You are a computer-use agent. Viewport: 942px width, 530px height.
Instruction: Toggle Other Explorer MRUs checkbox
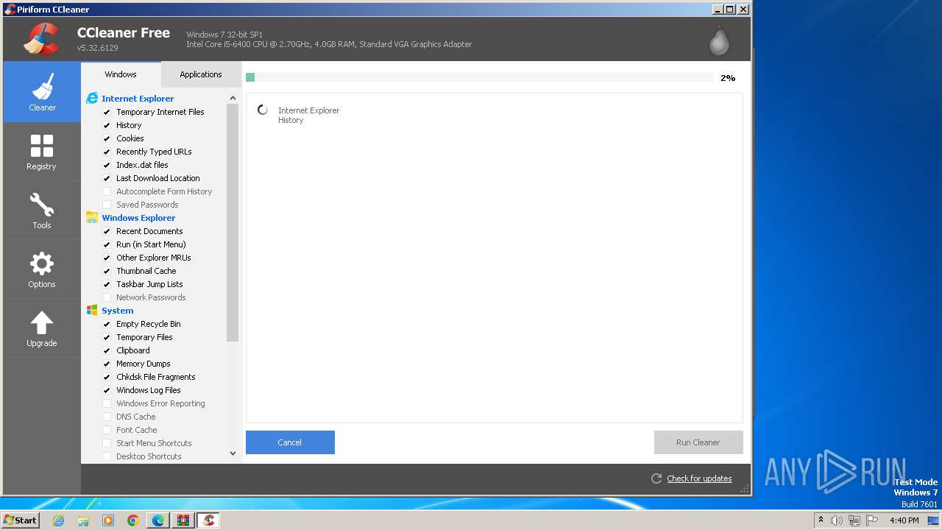107,258
